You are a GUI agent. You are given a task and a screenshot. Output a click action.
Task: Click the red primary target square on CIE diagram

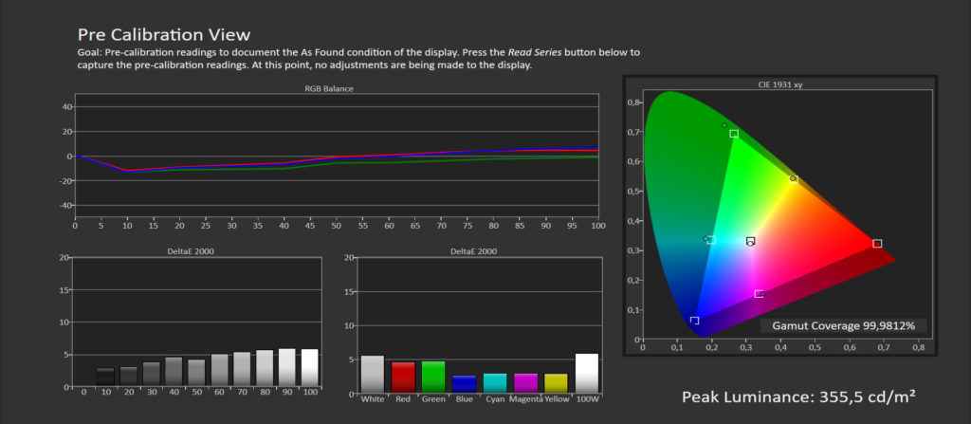(x=877, y=244)
